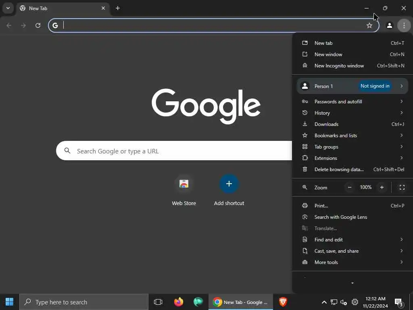Launch Brave browser from the taskbar
Image resolution: width=413 pixels, height=310 pixels.
[283, 302]
